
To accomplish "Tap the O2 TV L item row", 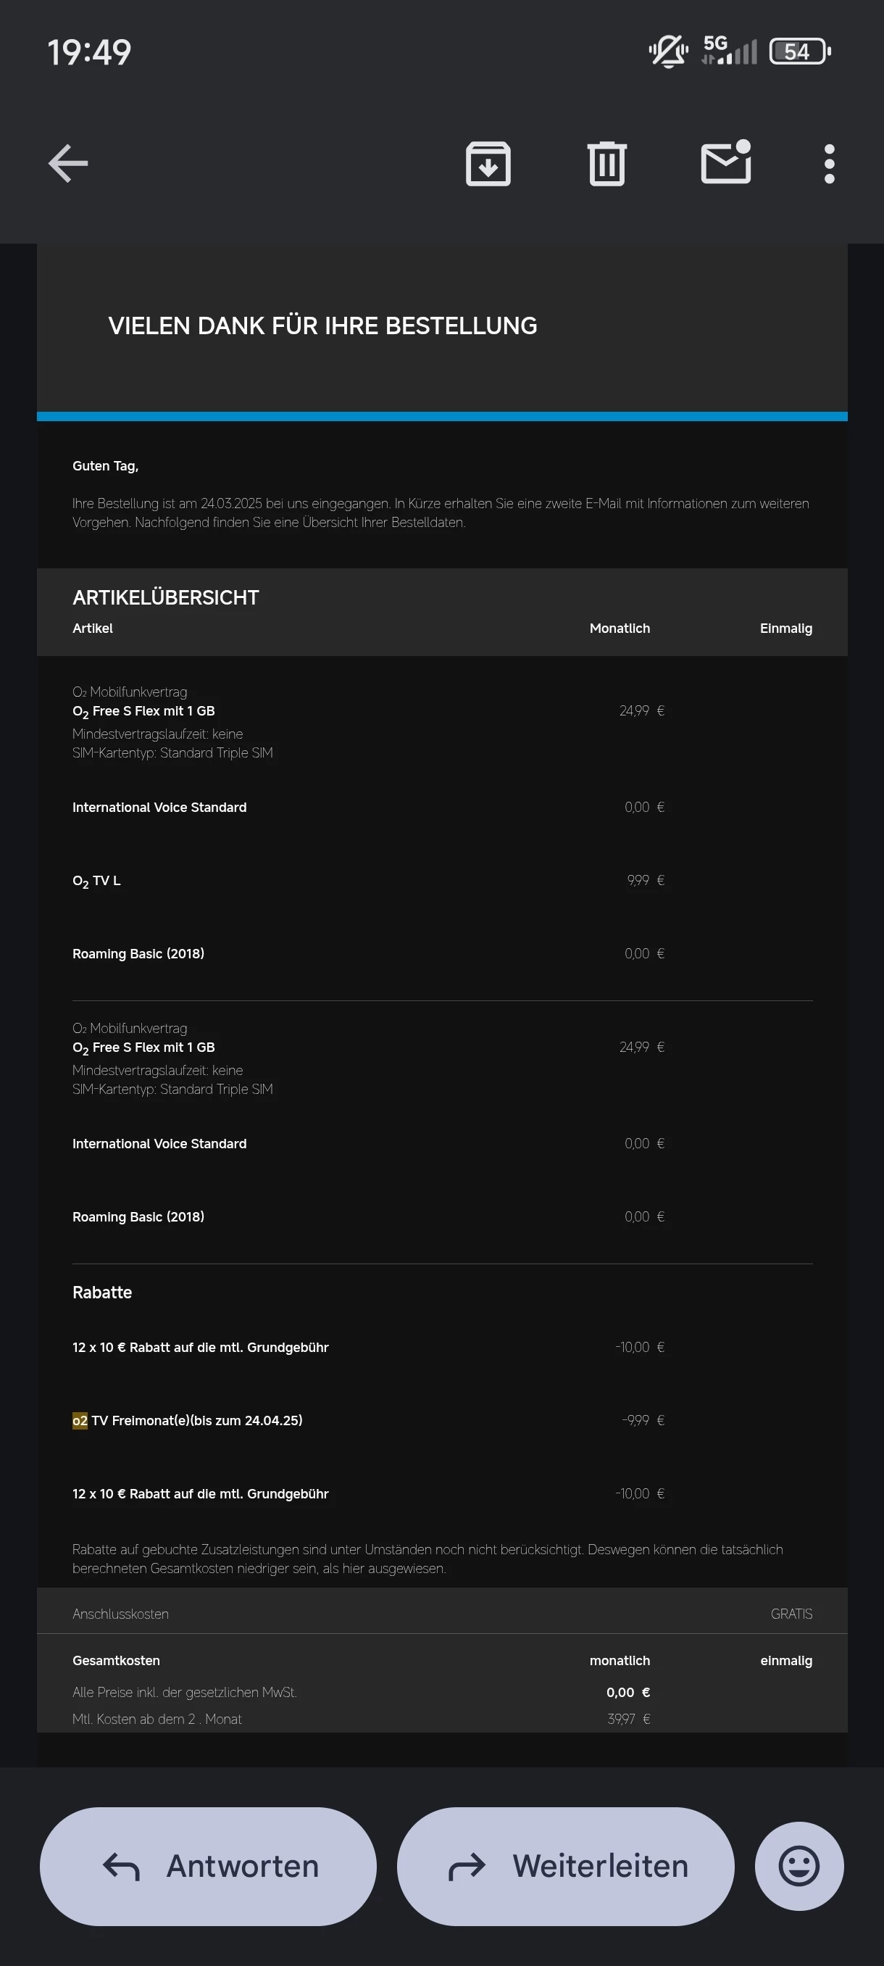I will (x=97, y=881).
